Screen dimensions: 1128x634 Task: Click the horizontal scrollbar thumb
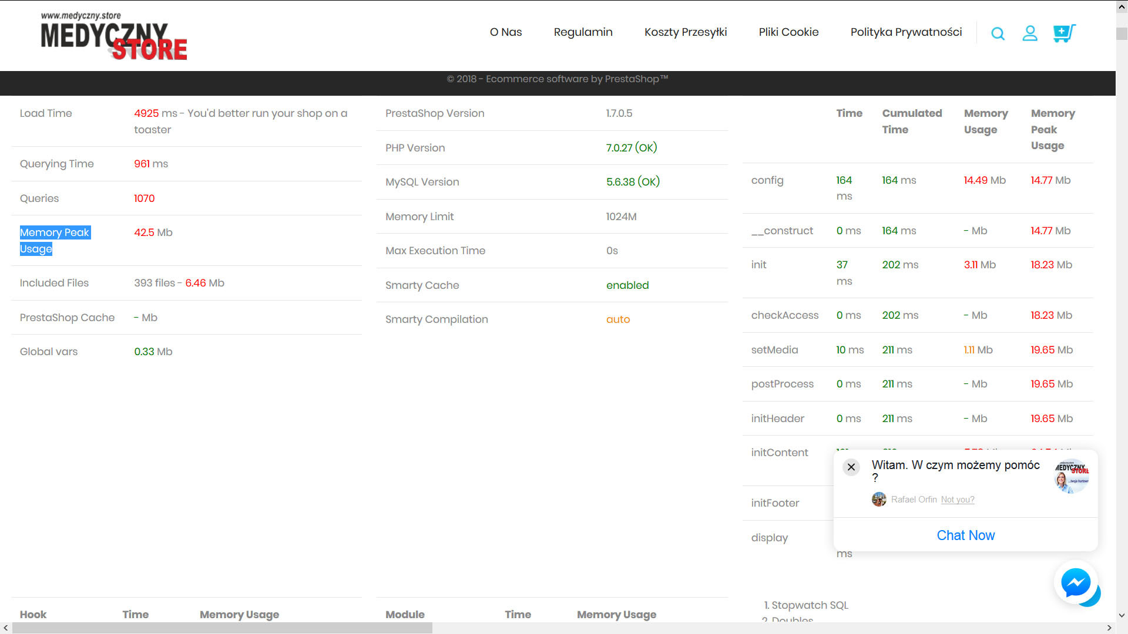(x=222, y=628)
